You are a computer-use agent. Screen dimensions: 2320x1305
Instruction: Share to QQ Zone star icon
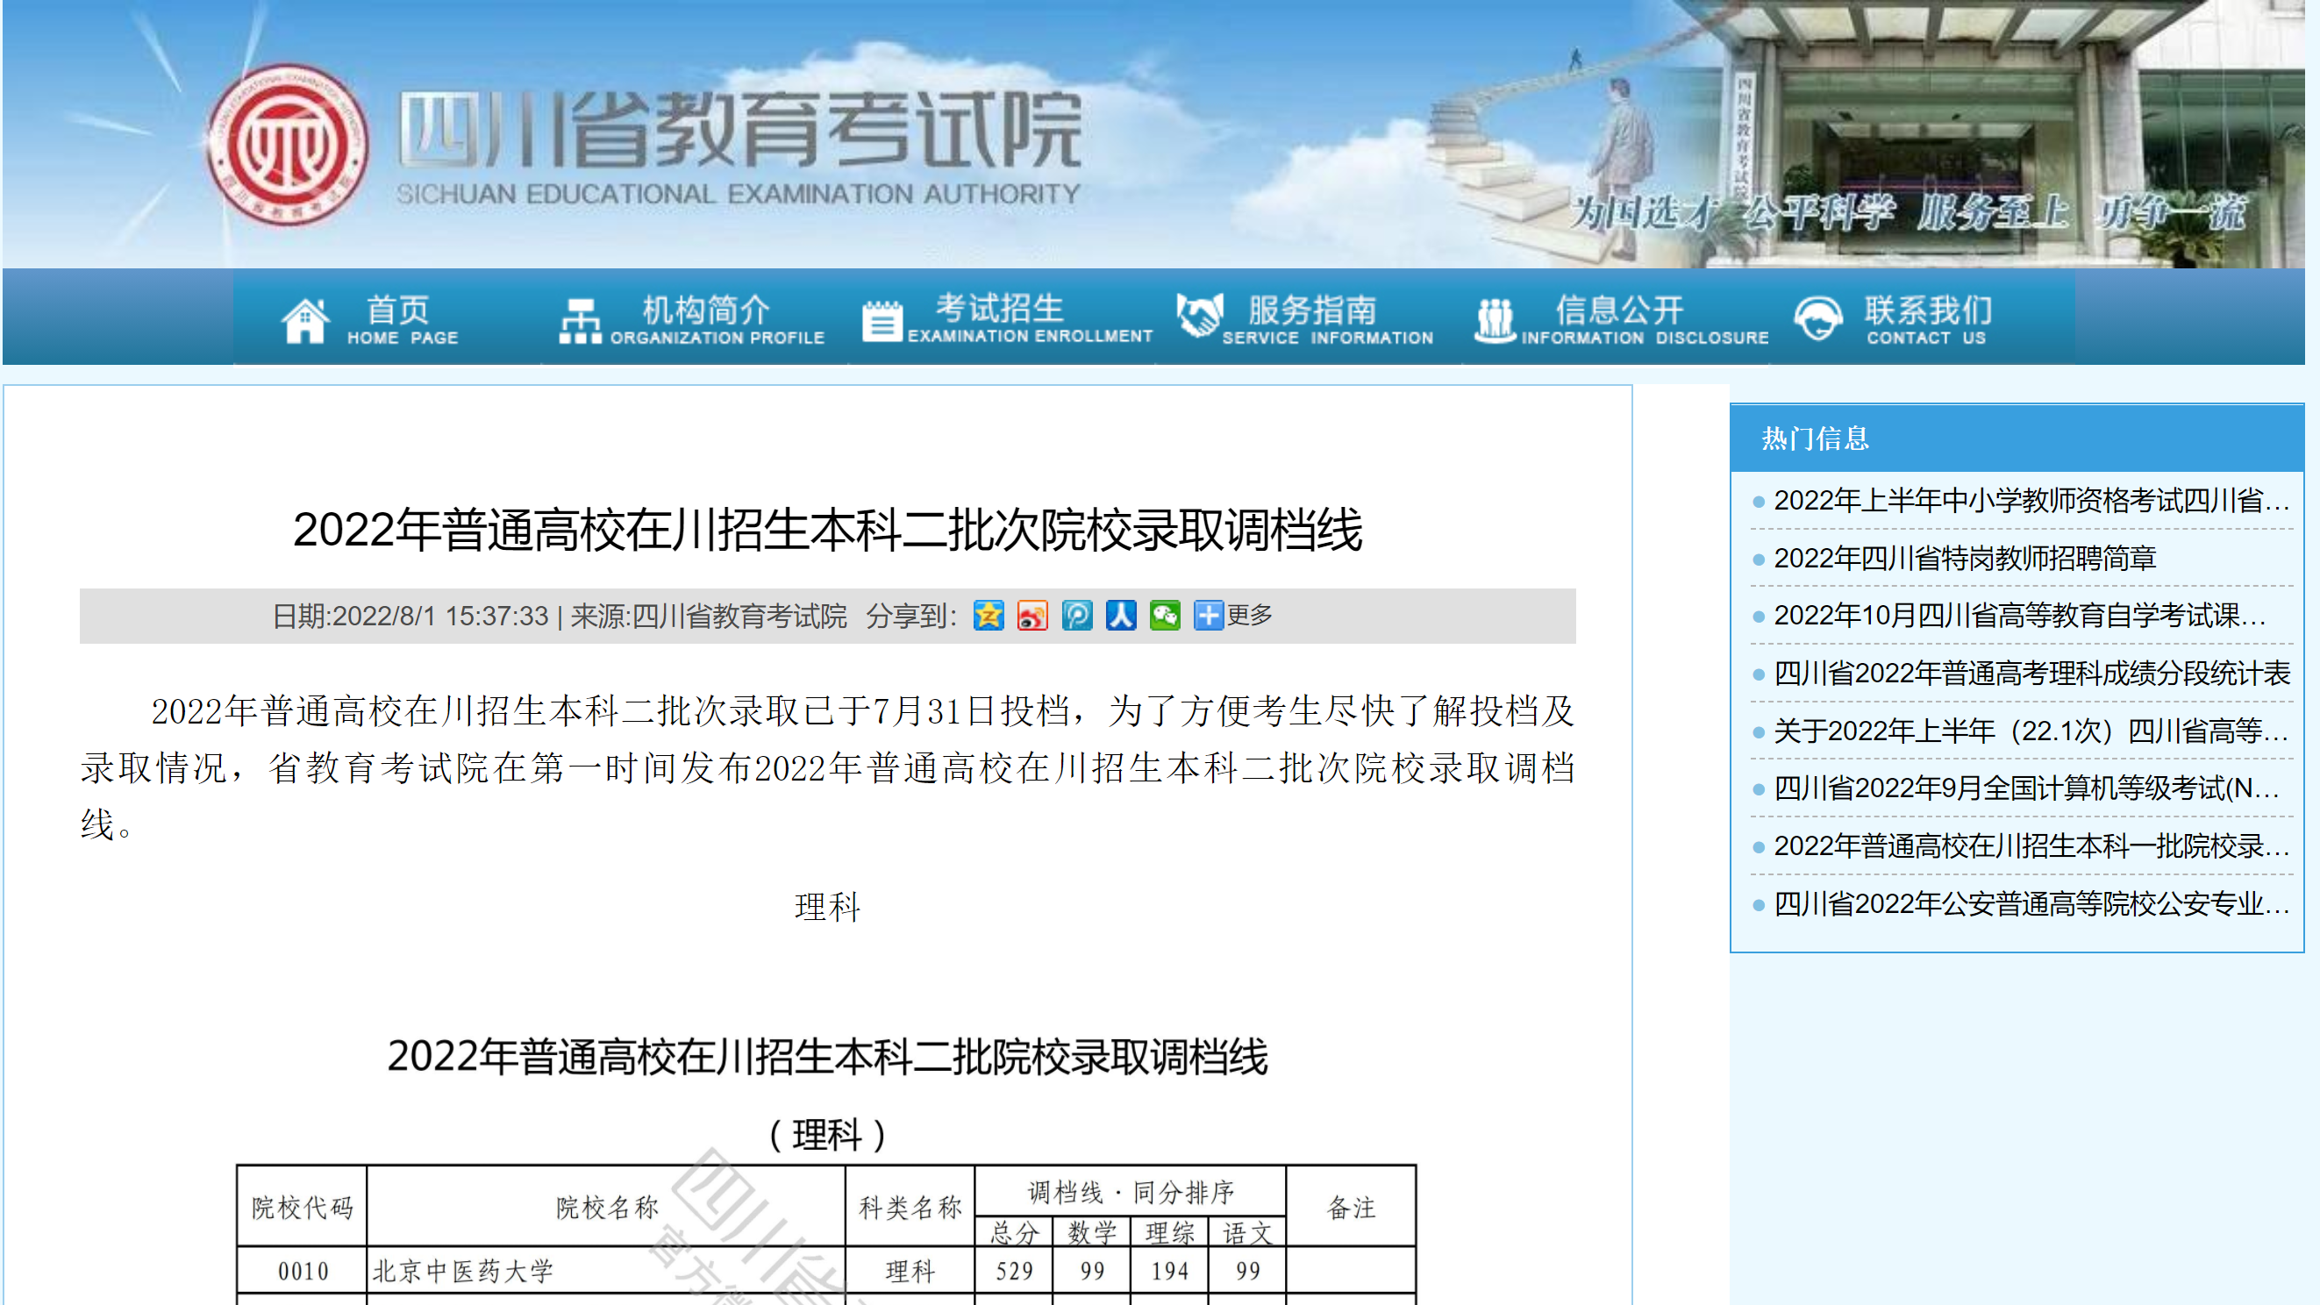coord(988,616)
